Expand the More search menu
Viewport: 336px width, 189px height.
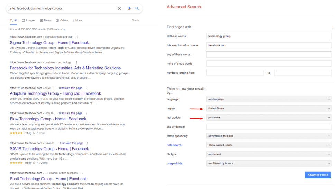77,20
